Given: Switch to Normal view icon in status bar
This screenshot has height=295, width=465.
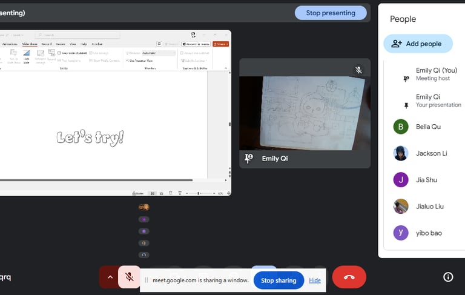Looking at the screenshot, I should (x=153, y=193).
